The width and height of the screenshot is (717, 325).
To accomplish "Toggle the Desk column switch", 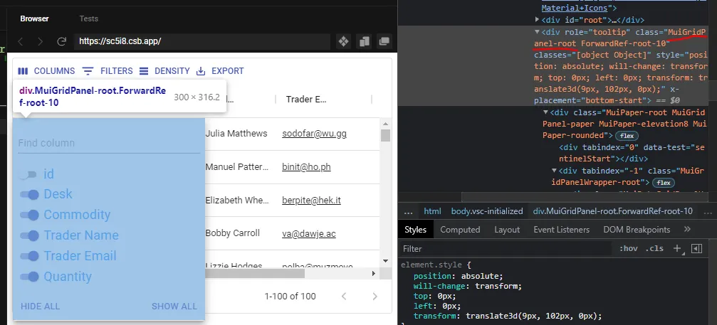I will point(29,195).
